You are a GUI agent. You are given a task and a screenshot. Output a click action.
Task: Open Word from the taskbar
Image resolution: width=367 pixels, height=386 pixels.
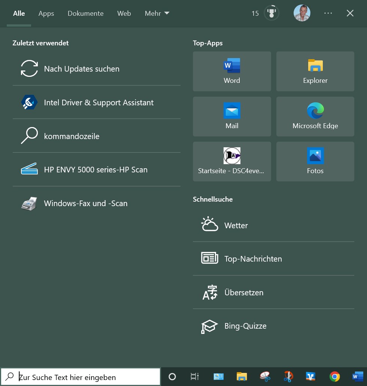point(358,376)
